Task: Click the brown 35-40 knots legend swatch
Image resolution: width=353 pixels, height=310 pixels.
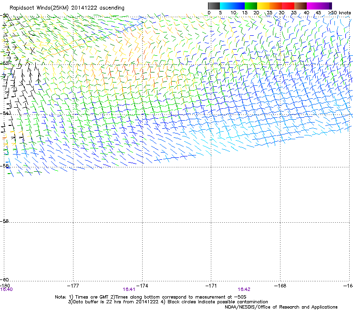Action: (x=301, y=6)
